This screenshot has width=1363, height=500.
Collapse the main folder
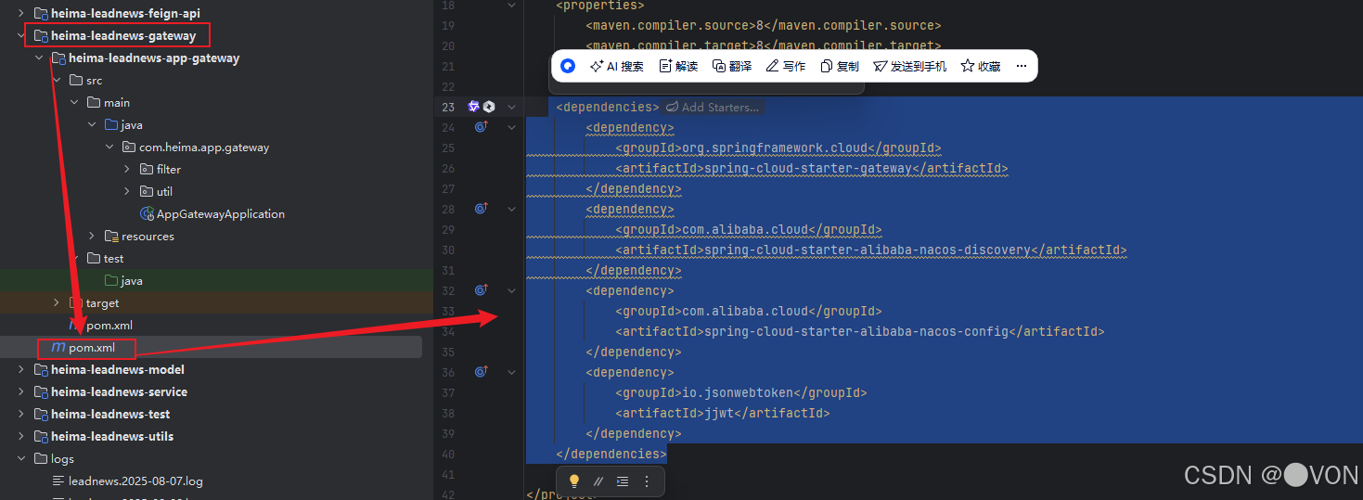click(74, 103)
